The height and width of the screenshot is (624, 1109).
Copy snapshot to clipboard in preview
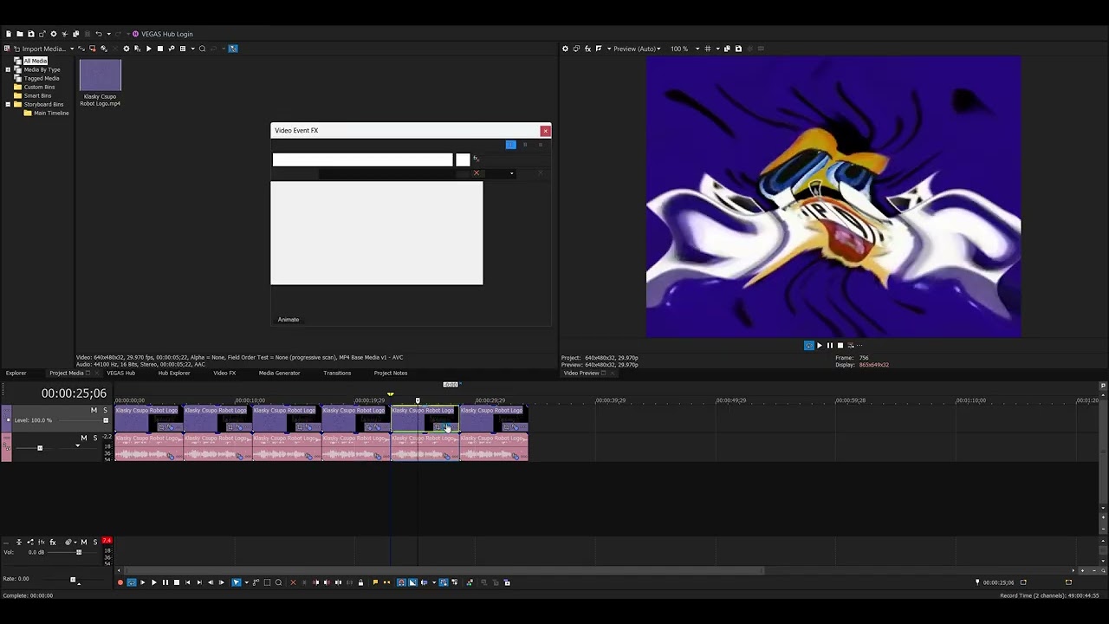tap(727, 49)
